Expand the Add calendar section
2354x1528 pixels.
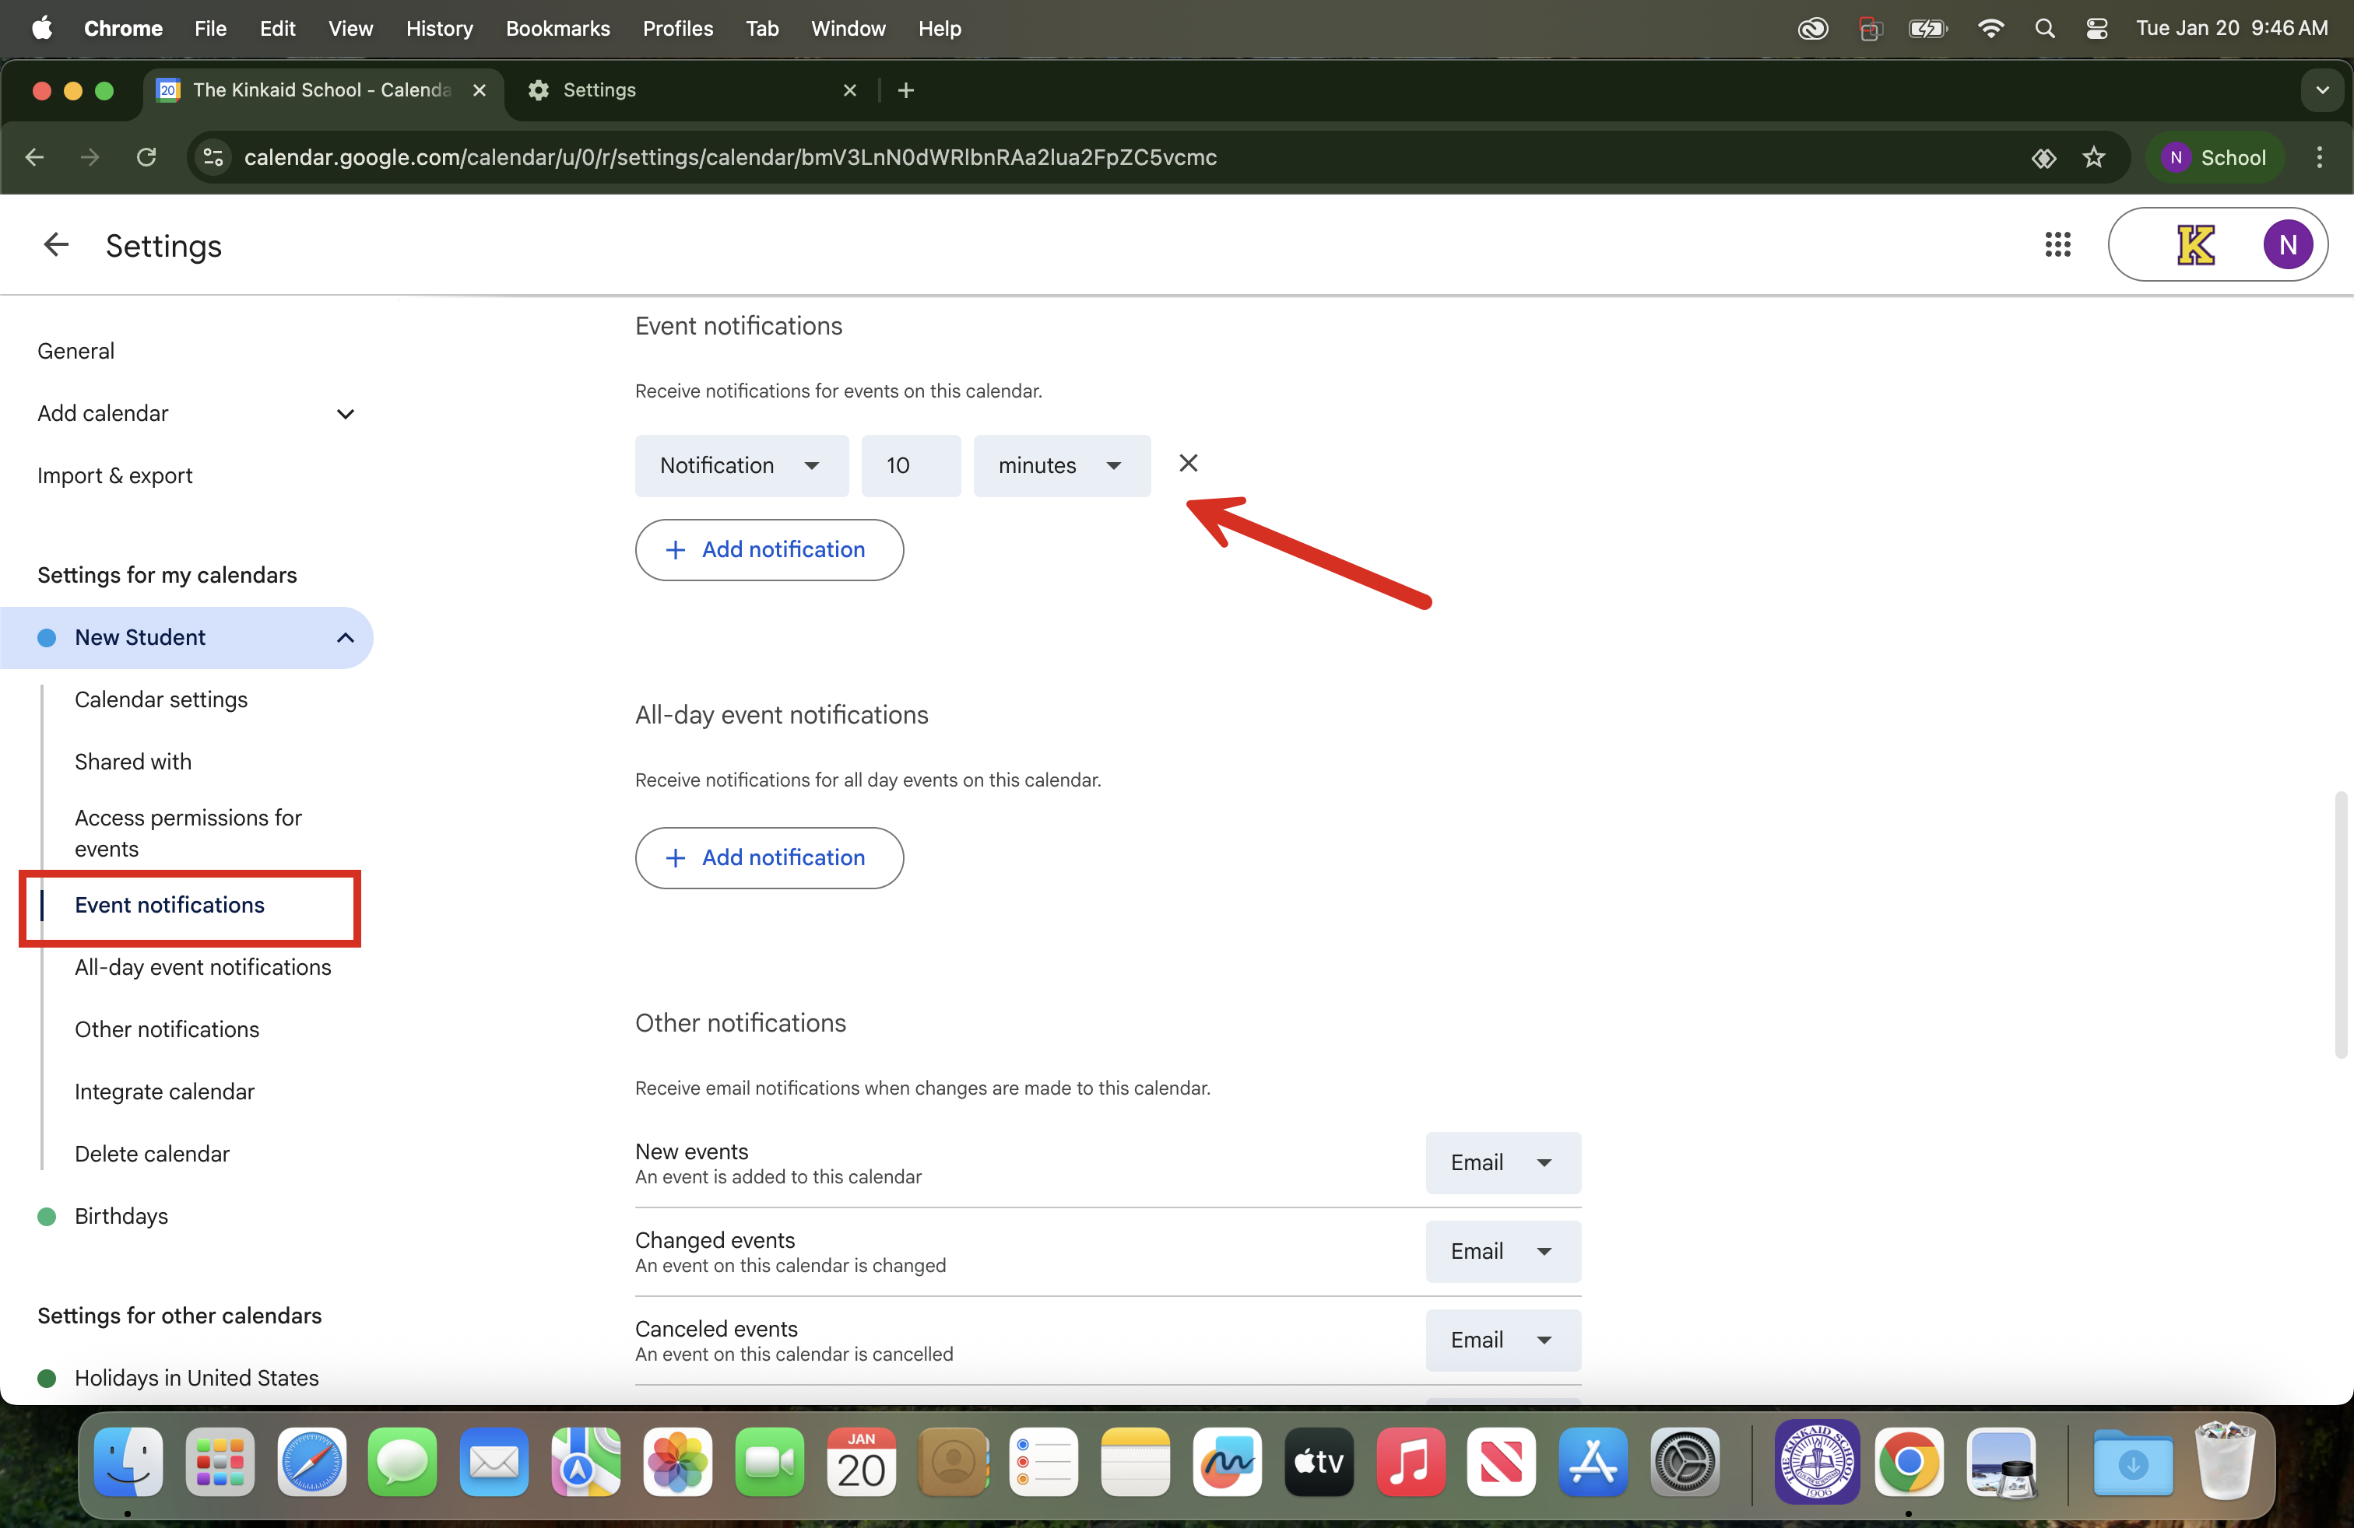click(x=345, y=414)
